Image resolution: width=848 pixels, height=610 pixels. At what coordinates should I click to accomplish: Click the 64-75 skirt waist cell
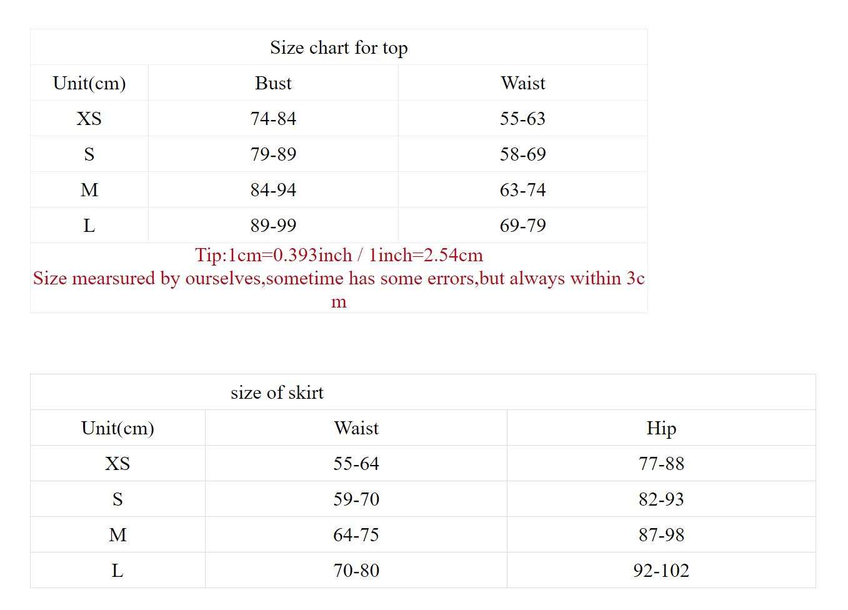[356, 535]
